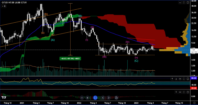Image resolution: width=198 pixels, height=105 pixels.
Task: Reset the chart view
Action: (x=117, y=98)
